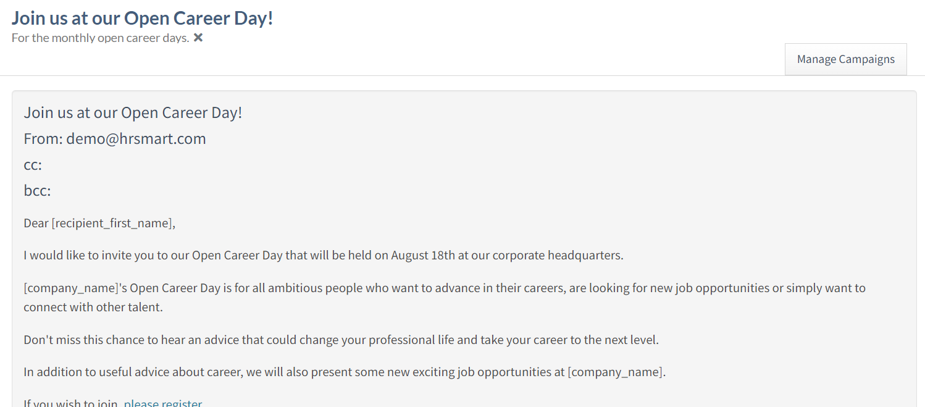This screenshot has height=407, width=925.
Task: Click the [recipient_first_name] placeholder
Action: [x=112, y=223]
